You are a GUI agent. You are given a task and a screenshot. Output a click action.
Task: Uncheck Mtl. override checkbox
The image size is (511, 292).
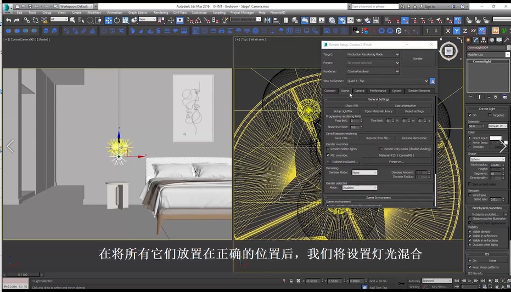coord(328,155)
